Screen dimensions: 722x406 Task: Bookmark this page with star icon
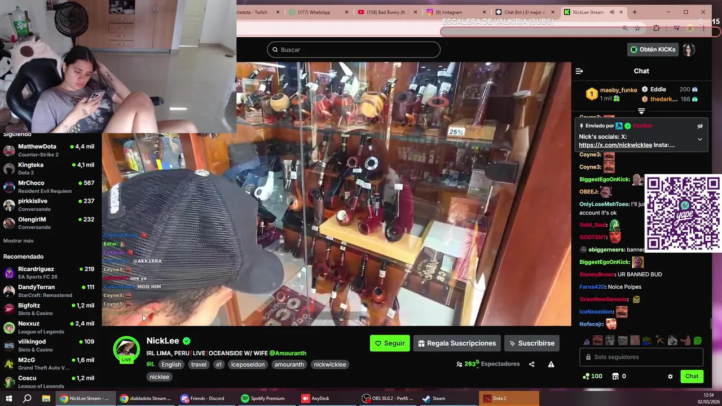point(637,28)
